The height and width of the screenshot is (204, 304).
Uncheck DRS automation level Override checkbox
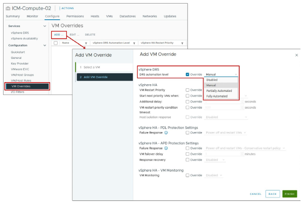[187, 75]
